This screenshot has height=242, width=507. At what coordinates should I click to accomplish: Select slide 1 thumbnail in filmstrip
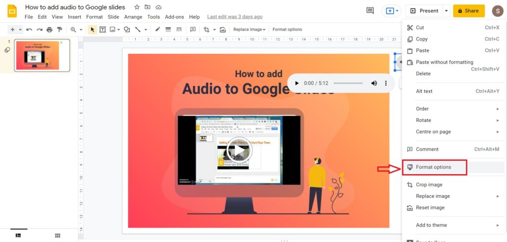click(x=42, y=55)
